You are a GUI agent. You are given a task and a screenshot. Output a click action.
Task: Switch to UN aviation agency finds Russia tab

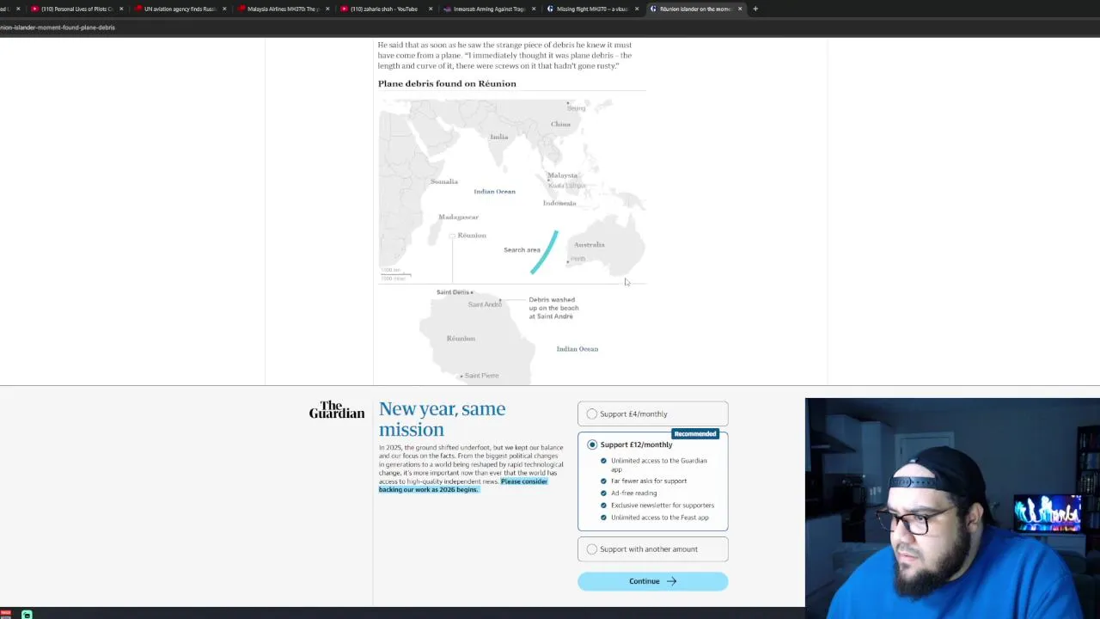coord(179,9)
